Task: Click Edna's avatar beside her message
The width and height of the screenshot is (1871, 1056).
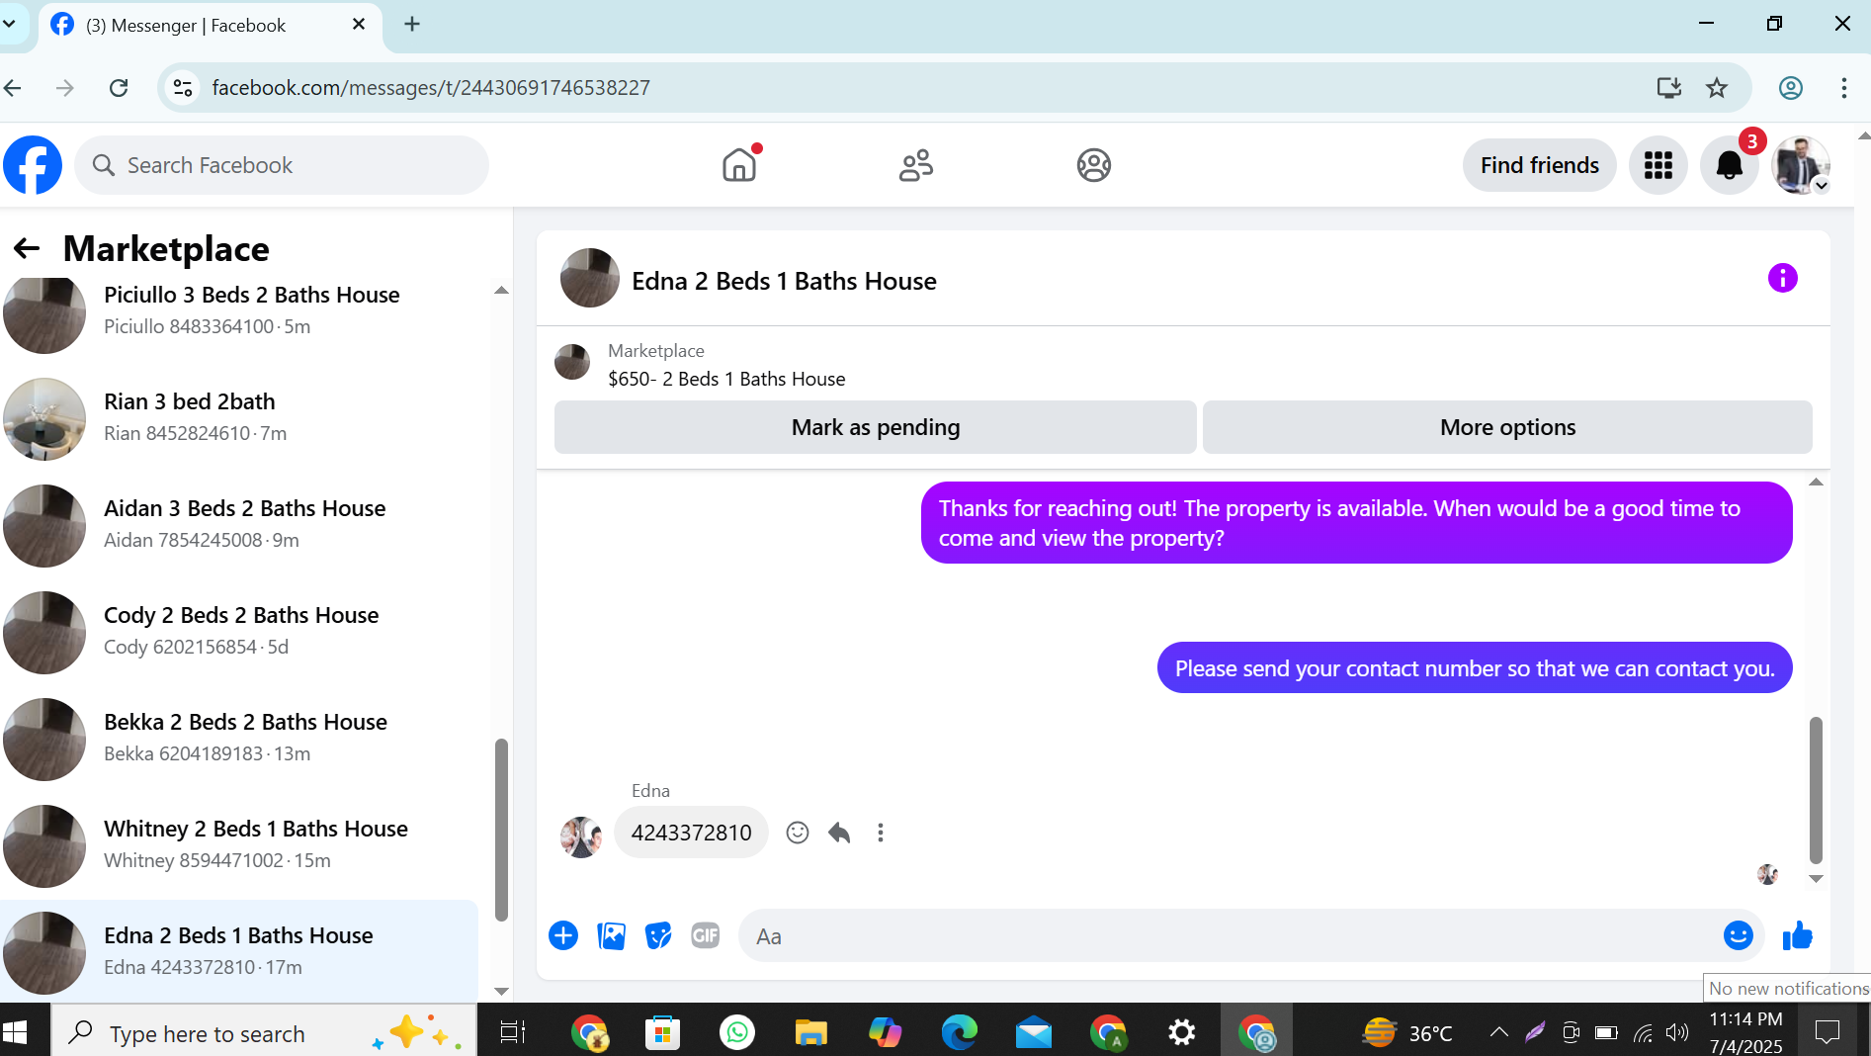Action: click(581, 836)
